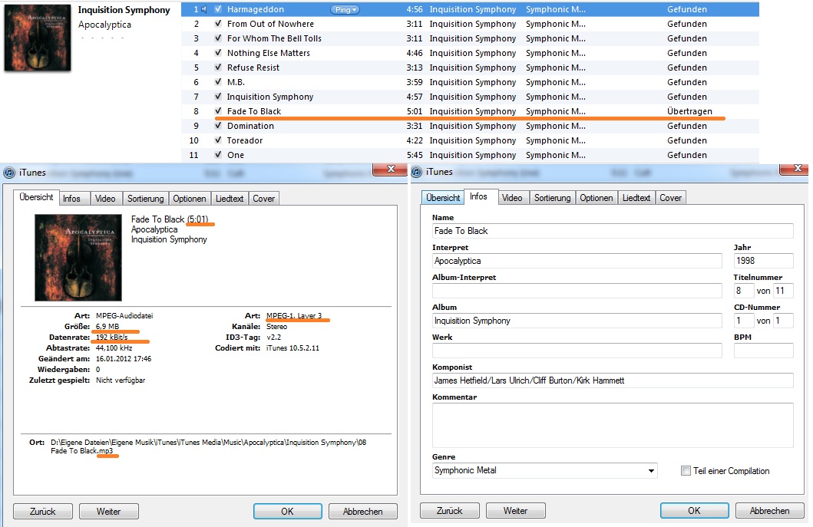The width and height of the screenshot is (813, 527).
Task: Uncheck the Toreador track checkbox
Action: (218, 140)
